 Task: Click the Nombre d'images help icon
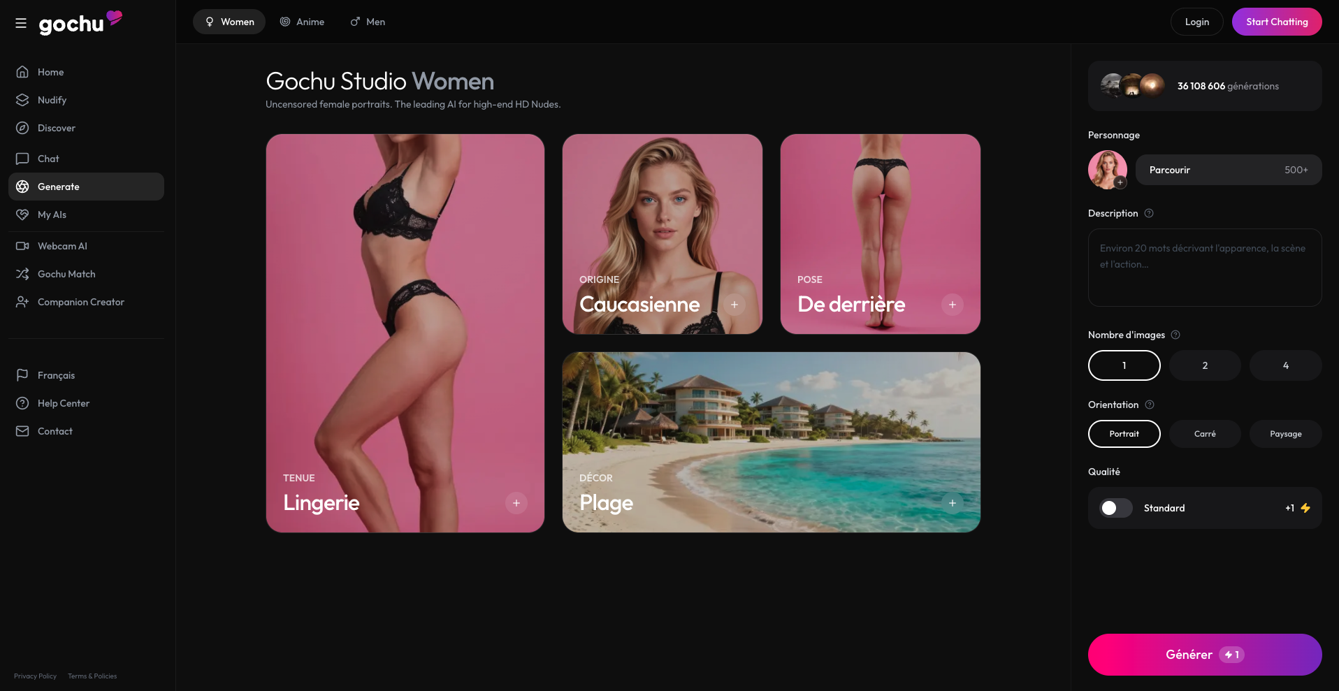pos(1175,335)
